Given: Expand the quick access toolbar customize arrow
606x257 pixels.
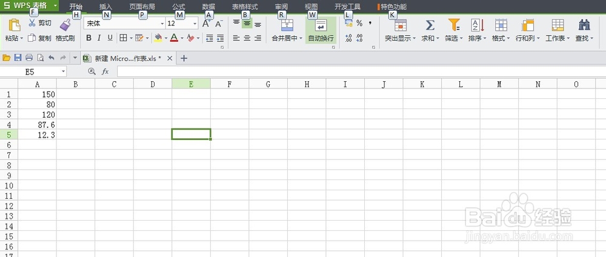Looking at the screenshot, I should click(x=75, y=58).
